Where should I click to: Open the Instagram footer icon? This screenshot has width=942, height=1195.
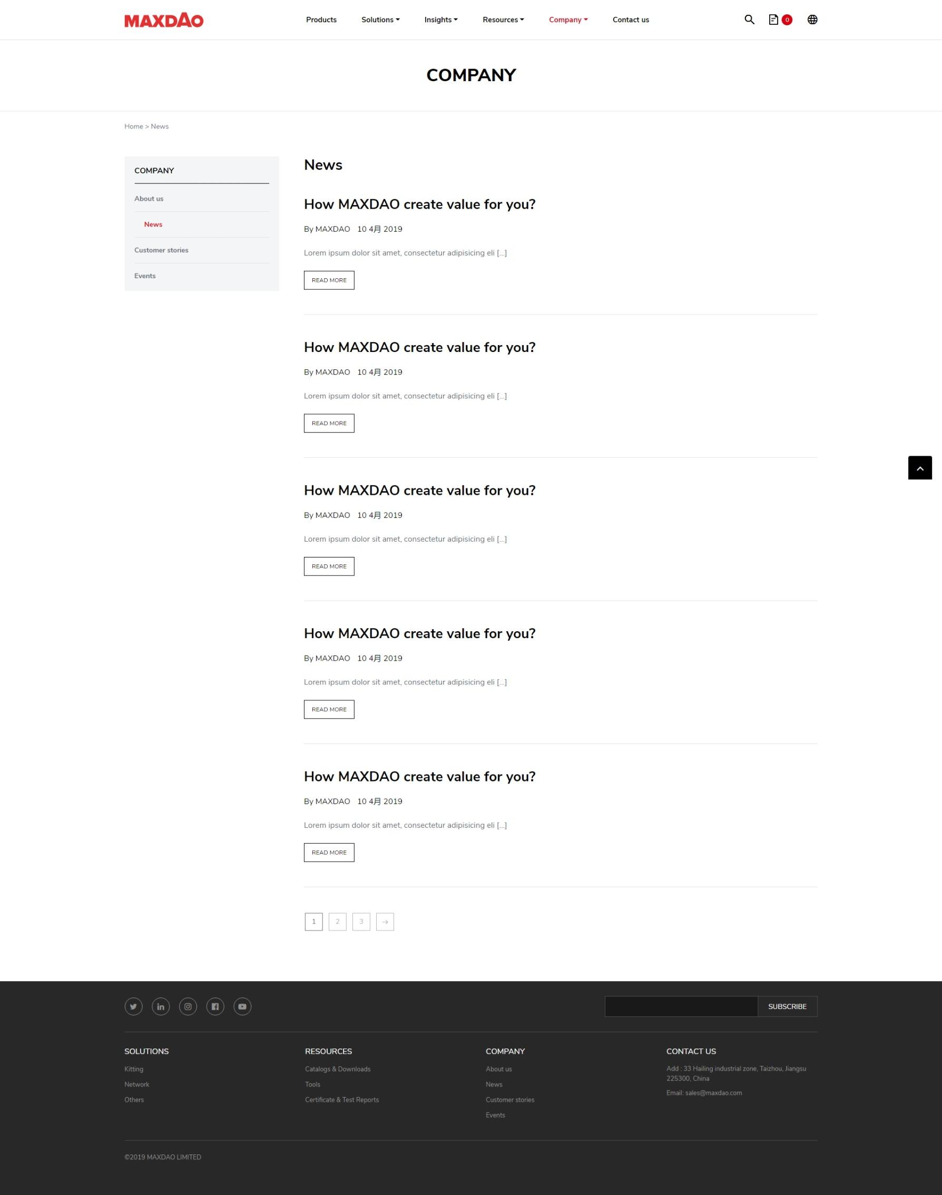coord(188,1006)
